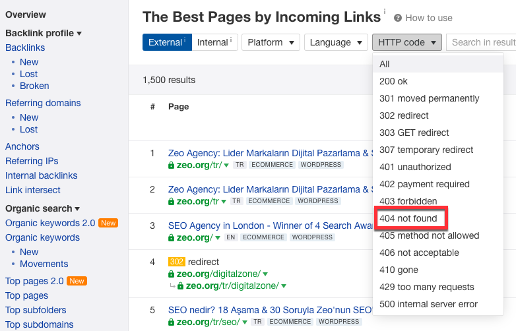Open SEO nedir? 18 Aşama page title
Screen dimensions: 516x331
point(270,310)
